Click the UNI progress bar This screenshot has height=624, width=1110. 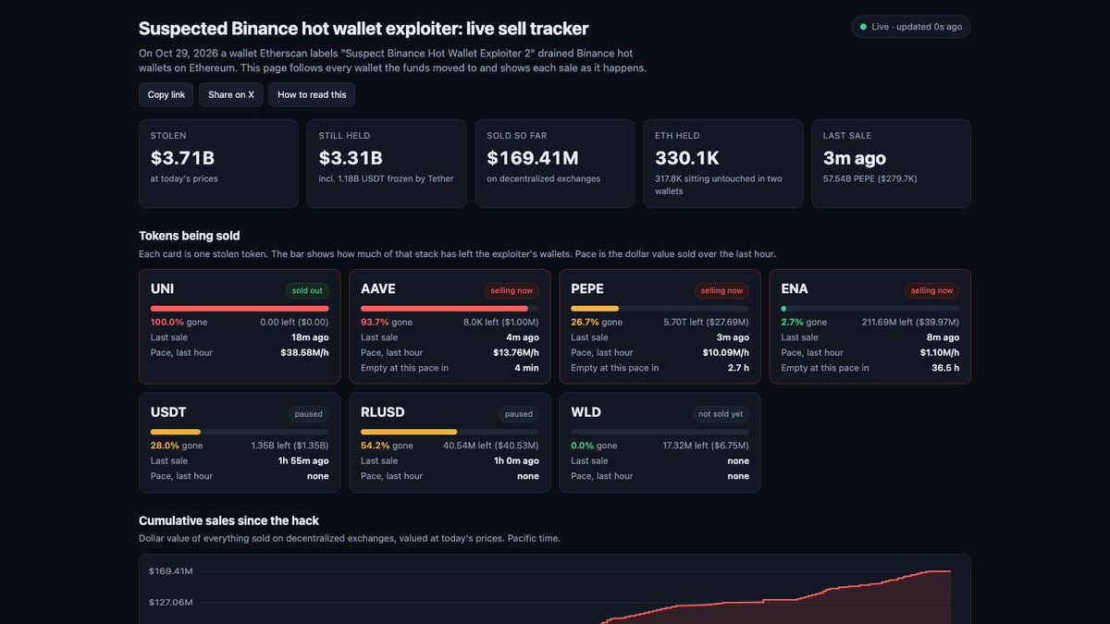click(240, 308)
